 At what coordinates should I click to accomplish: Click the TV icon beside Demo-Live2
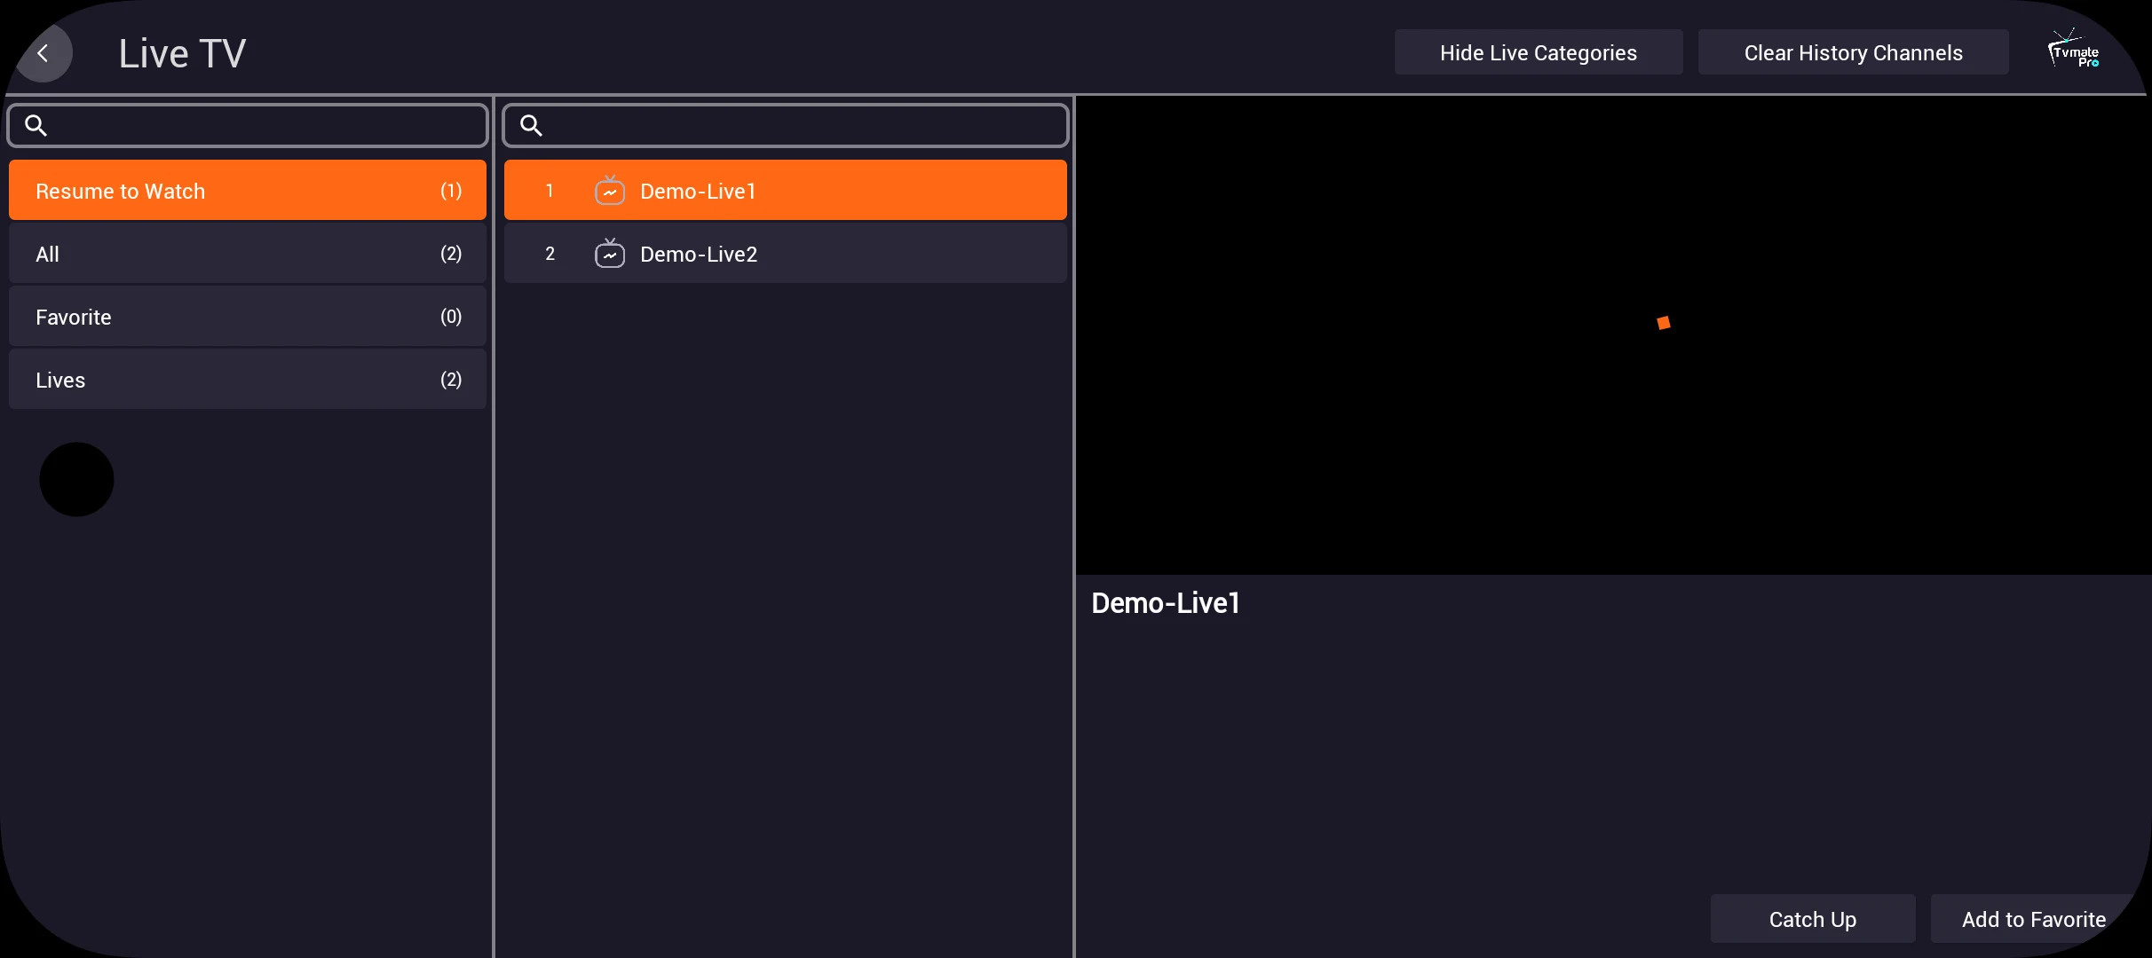tap(610, 253)
